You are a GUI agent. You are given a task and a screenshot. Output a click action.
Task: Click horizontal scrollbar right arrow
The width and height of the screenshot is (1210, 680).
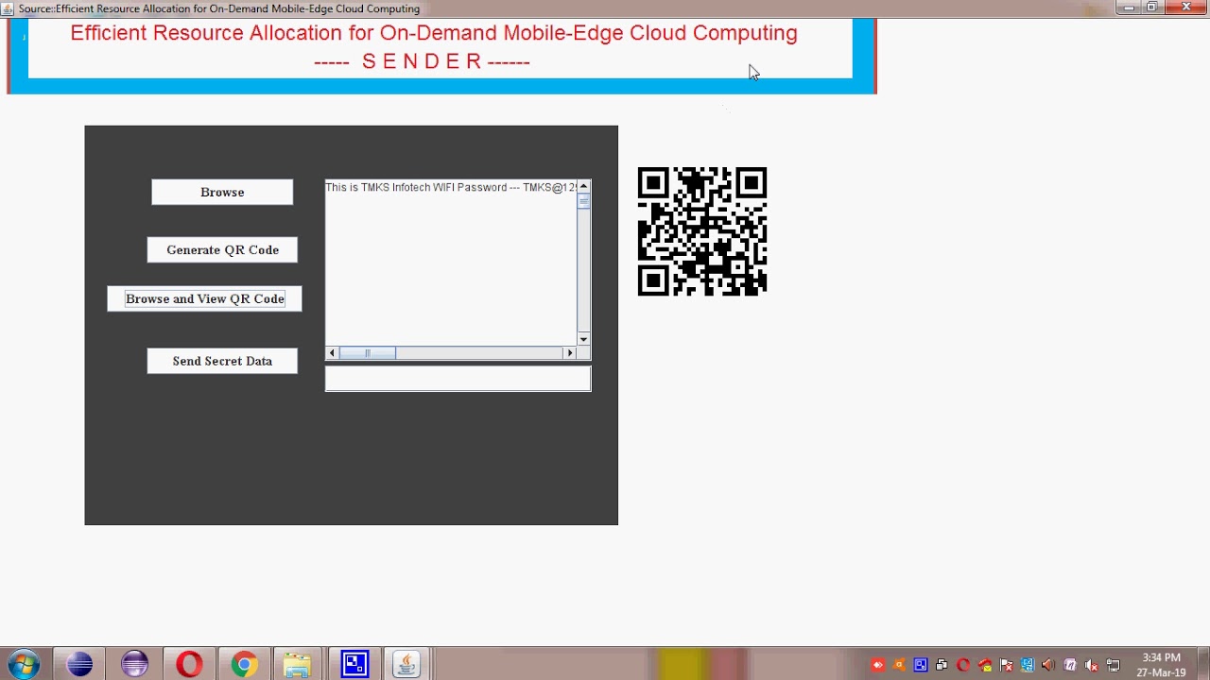click(569, 352)
